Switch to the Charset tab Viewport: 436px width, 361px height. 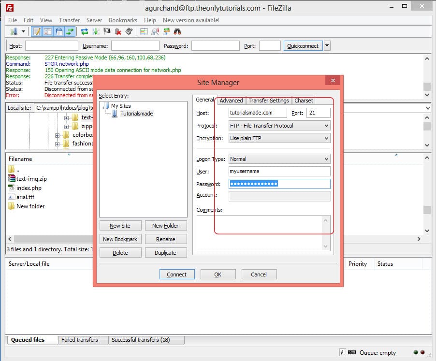(x=304, y=101)
